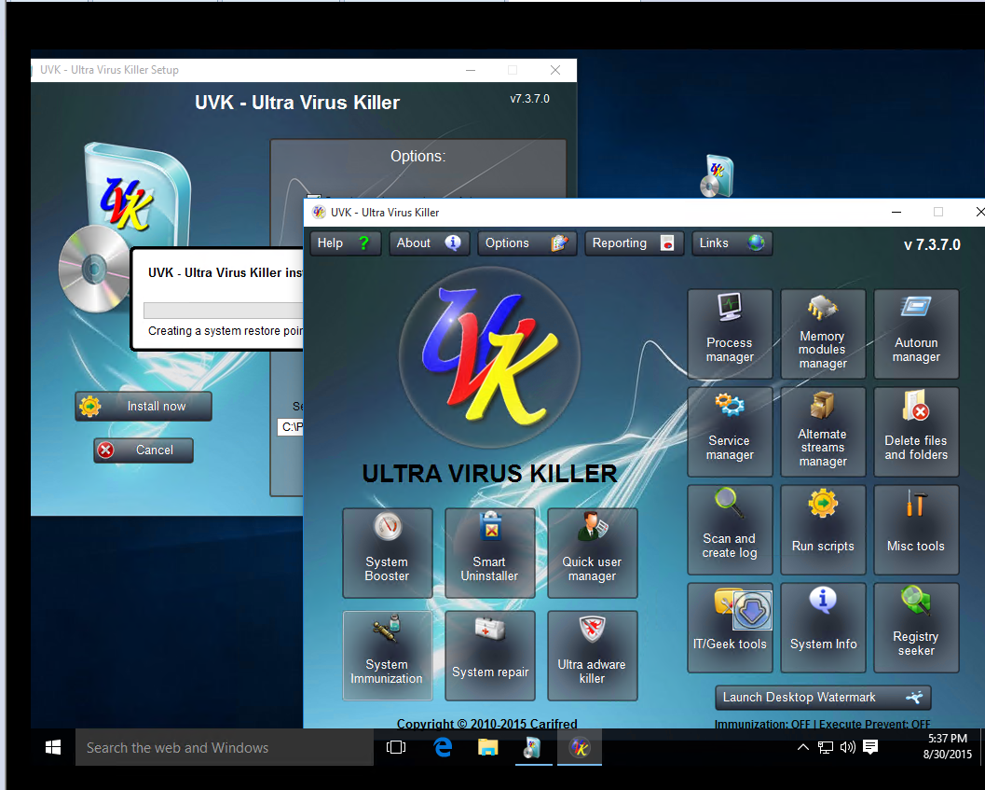
Task: Click the Copyright 2010-2015 Carifred text
Action: click(x=486, y=724)
